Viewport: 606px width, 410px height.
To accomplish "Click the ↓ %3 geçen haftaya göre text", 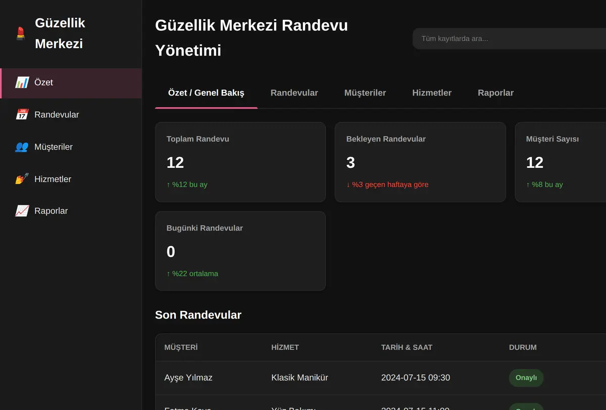I will pos(387,185).
